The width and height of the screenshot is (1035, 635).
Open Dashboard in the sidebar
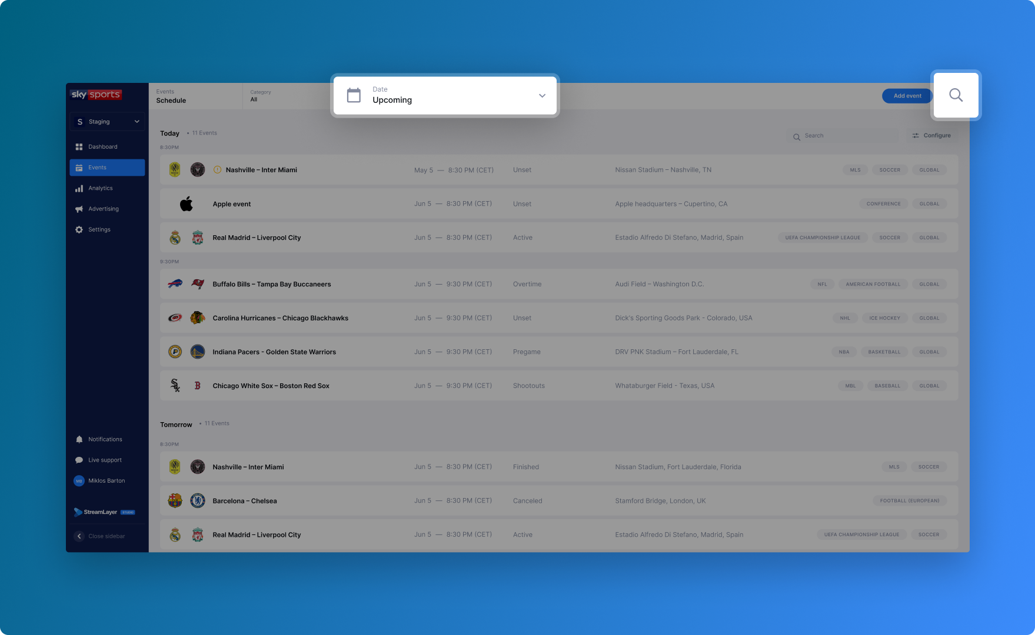click(107, 147)
